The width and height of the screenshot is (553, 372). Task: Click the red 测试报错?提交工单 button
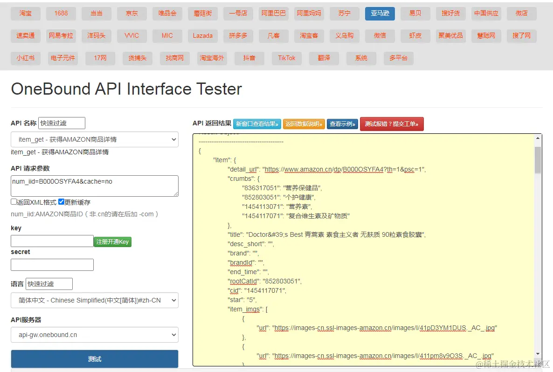(392, 124)
